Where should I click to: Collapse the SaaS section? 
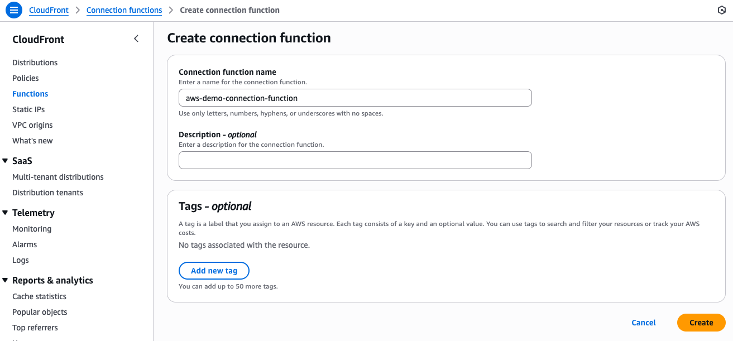5,161
